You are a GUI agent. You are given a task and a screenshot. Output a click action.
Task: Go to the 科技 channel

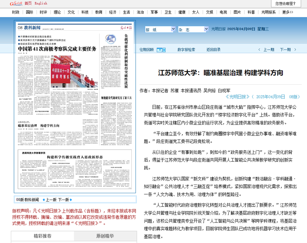(85, 12)
